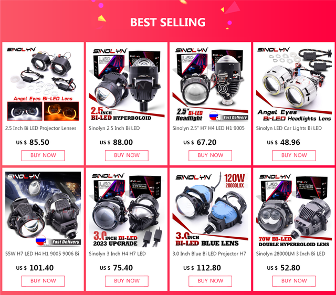Image resolution: width=336 pixels, height=295 pixels.
Task: Open the 3.0 Inch BI-LED 2023 Upgrade image
Action: point(127,209)
